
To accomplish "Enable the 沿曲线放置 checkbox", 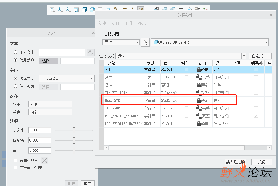I will [x=15, y=160].
